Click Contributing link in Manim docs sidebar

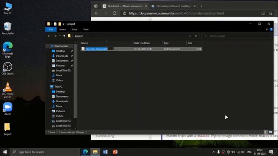(x=105, y=136)
